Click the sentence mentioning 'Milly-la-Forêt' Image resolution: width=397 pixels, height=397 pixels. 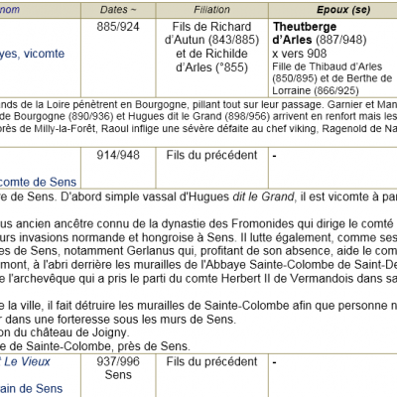point(198,128)
